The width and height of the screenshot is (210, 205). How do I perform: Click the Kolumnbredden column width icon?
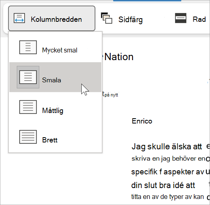(x=19, y=18)
